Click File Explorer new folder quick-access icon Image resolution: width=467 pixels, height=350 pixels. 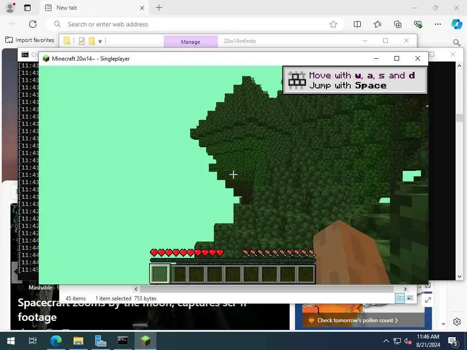click(x=92, y=41)
